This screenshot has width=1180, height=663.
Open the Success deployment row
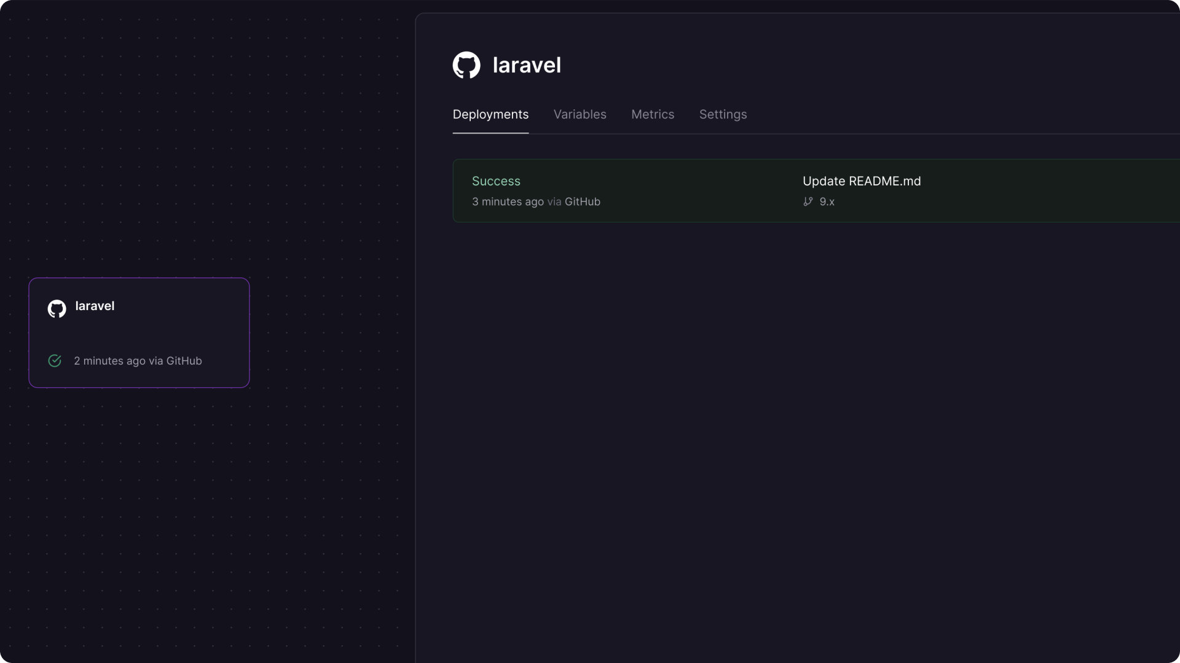point(816,191)
